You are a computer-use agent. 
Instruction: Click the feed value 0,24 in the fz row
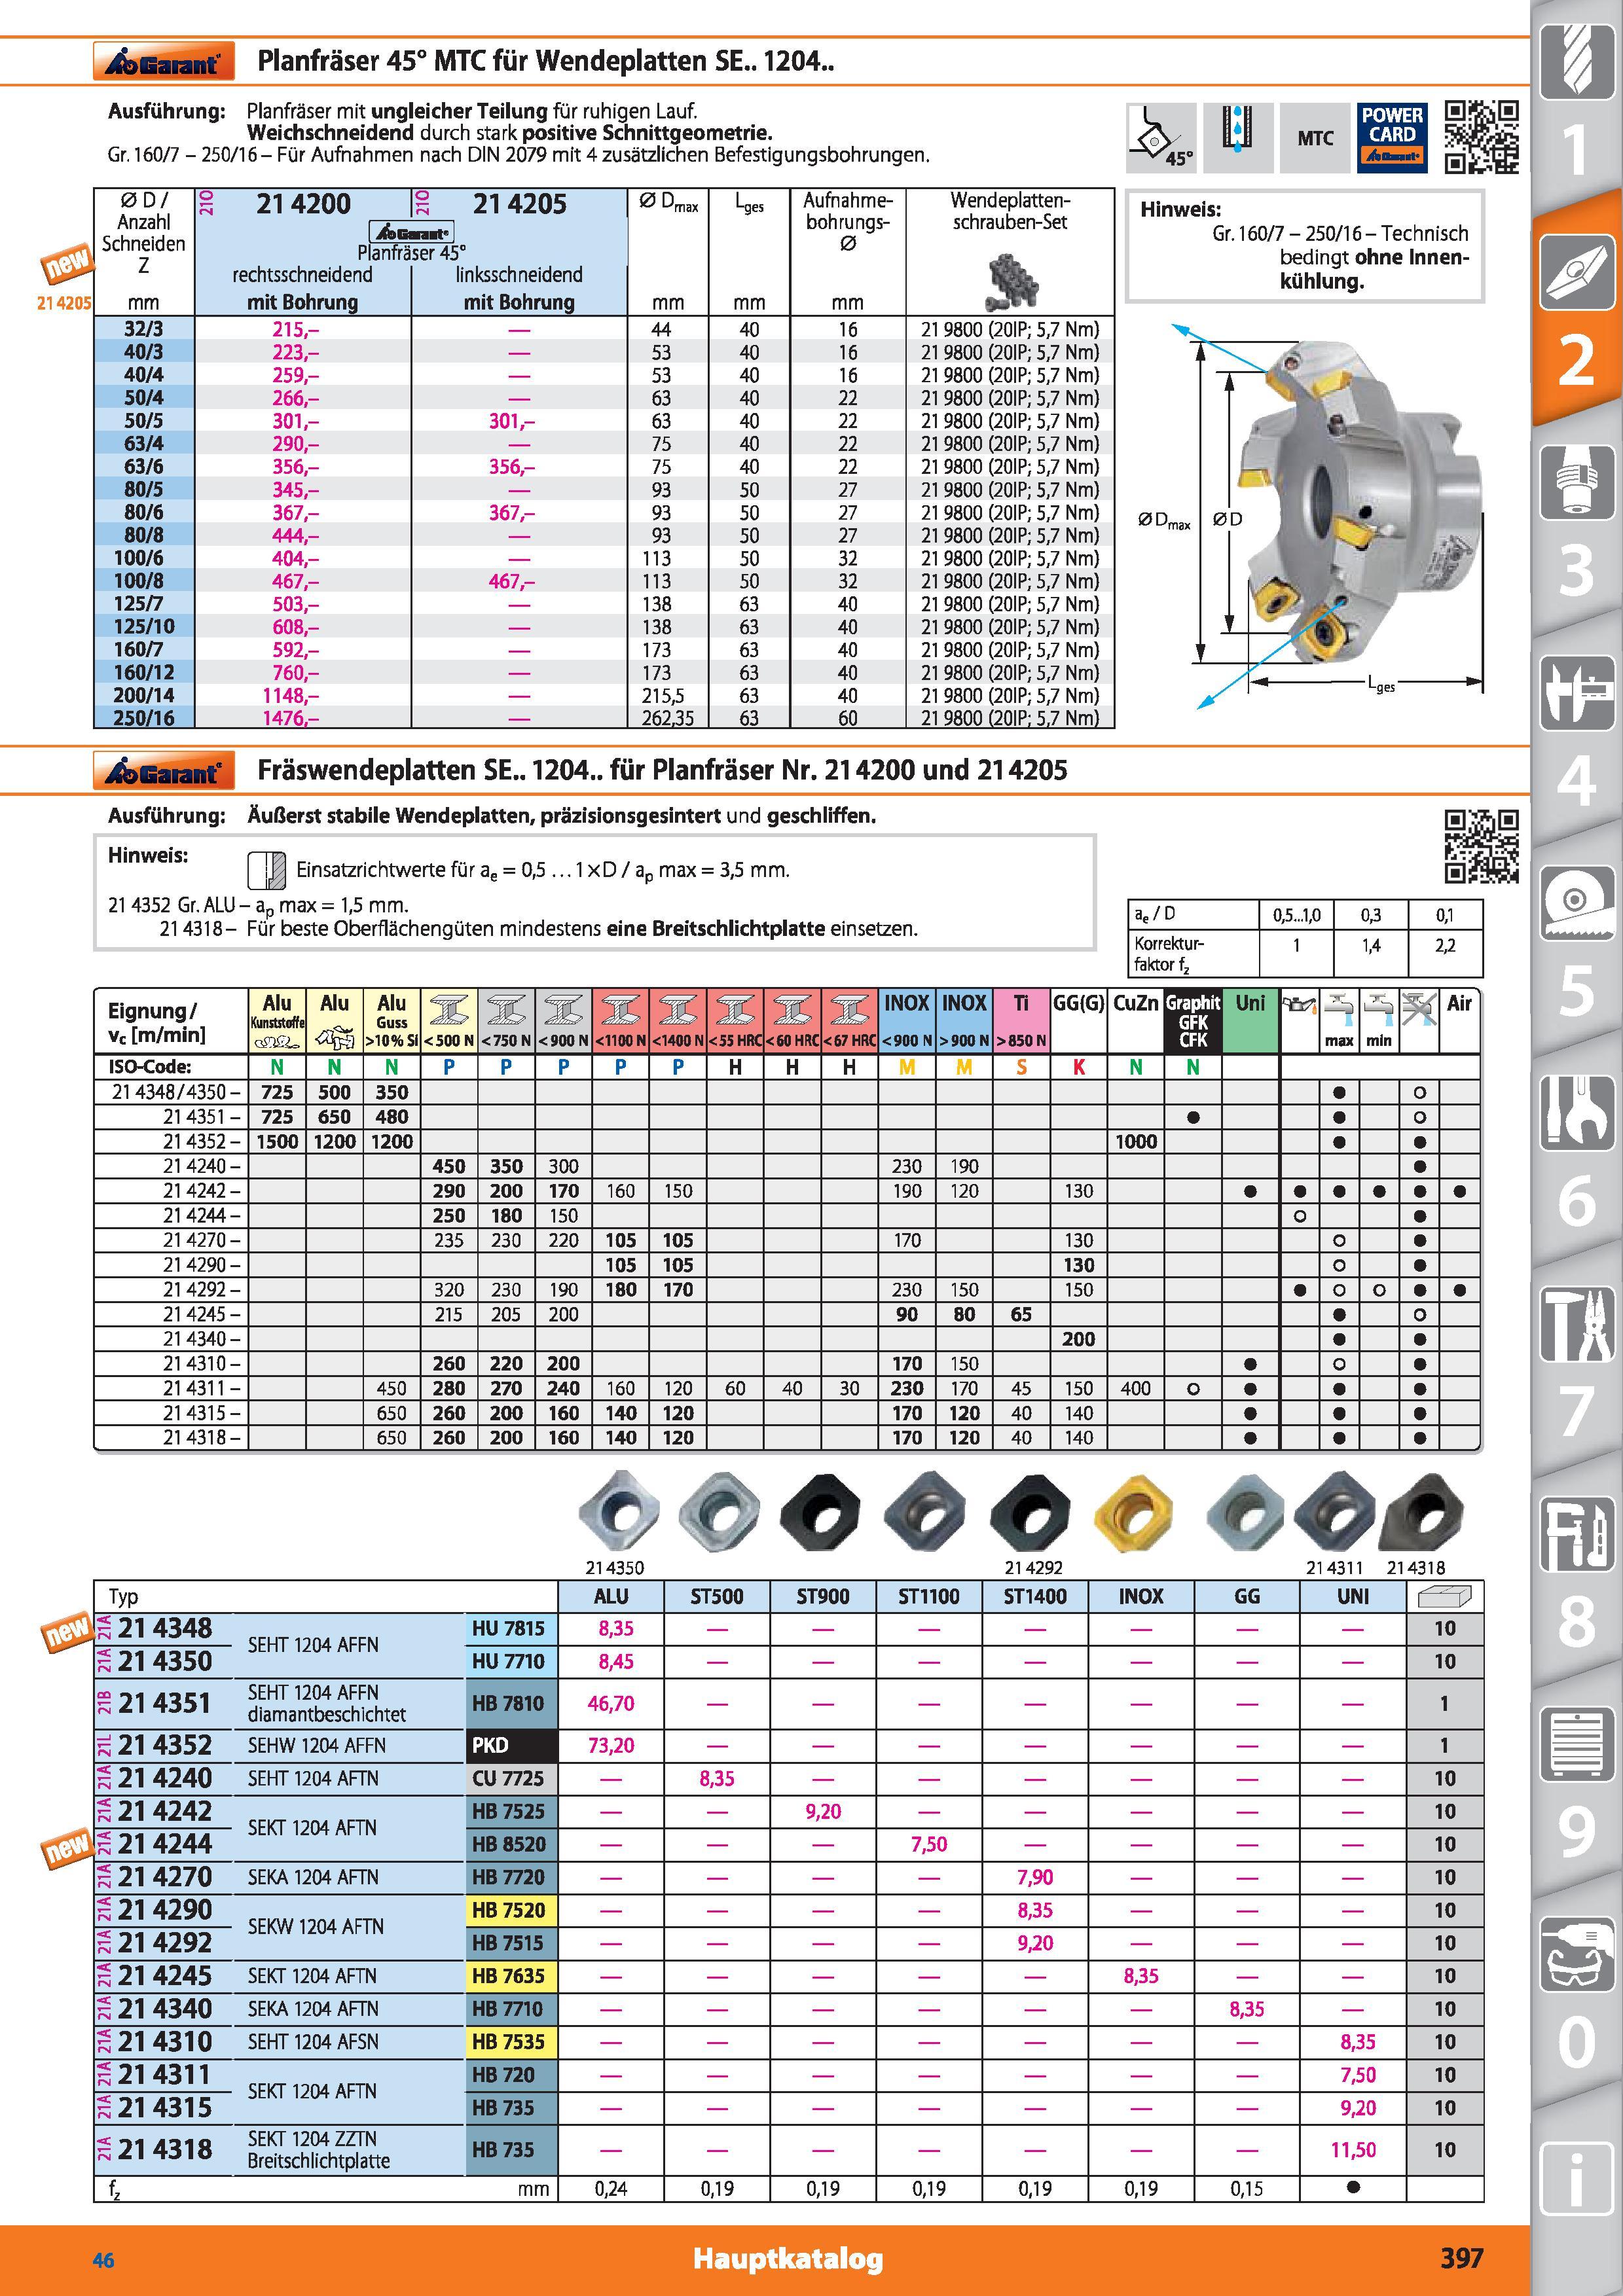(x=610, y=2189)
